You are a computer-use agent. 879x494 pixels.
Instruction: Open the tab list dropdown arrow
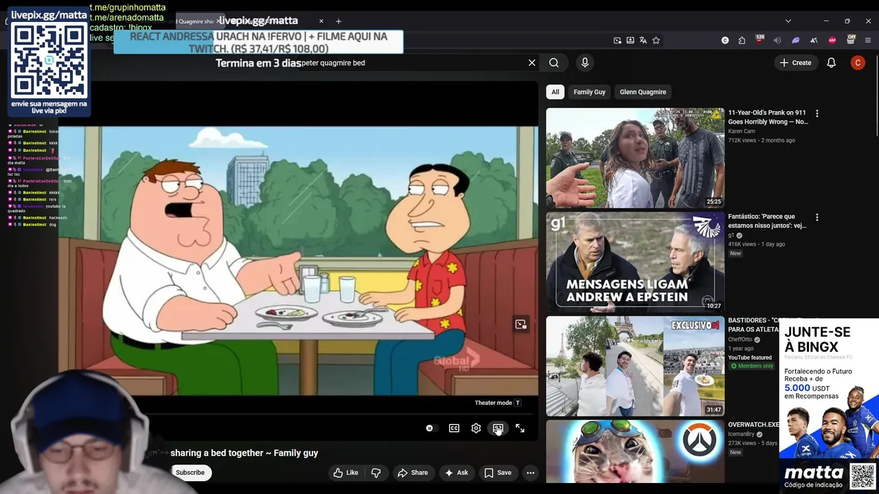click(x=788, y=21)
